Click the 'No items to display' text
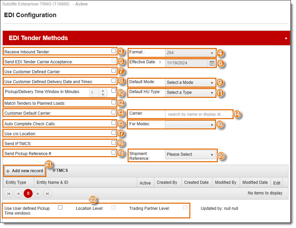This screenshot has height=228, width=296. coord(265,193)
